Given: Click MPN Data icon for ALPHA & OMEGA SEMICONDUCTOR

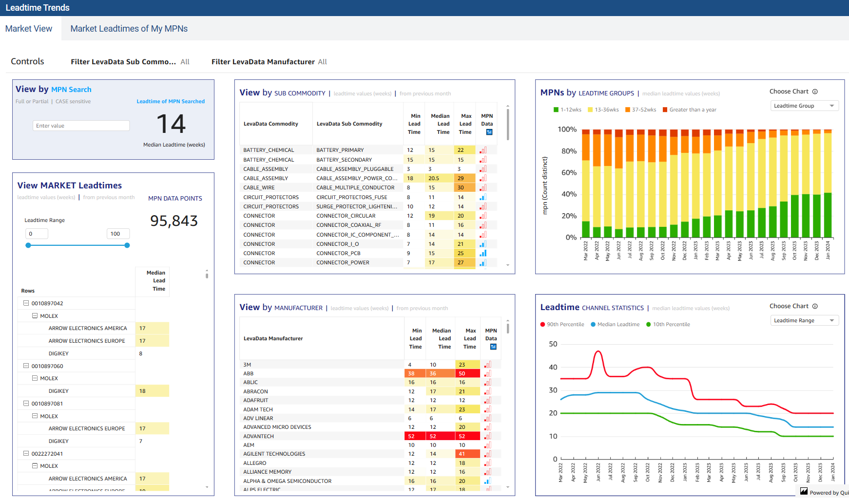Looking at the screenshot, I should click(x=487, y=481).
